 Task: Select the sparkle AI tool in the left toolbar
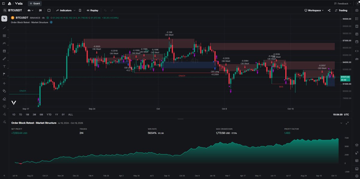click(4, 83)
